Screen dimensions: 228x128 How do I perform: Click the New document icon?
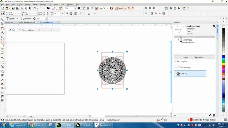[x=3, y=8]
